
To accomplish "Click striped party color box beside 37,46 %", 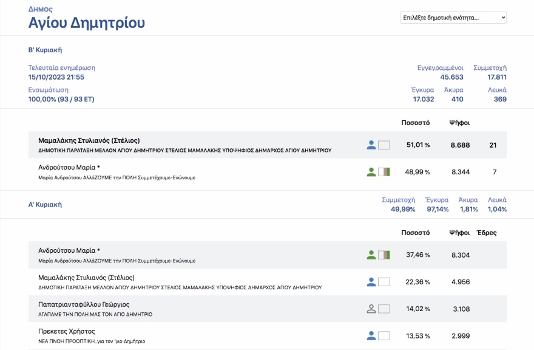I will coord(384,255).
